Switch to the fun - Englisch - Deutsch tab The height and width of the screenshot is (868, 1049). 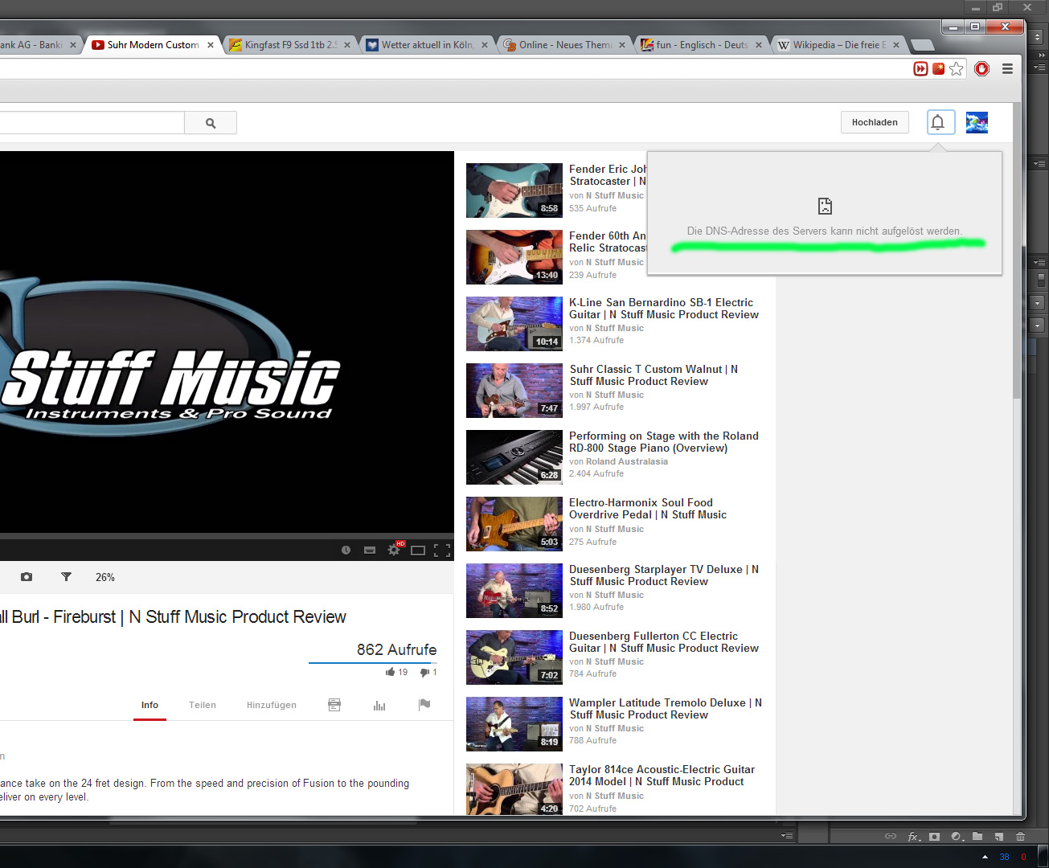tap(702, 45)
